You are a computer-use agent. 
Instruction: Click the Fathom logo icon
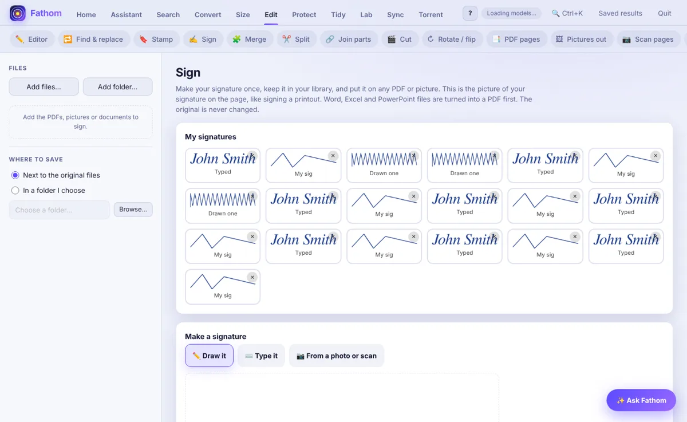click(18, 13)
